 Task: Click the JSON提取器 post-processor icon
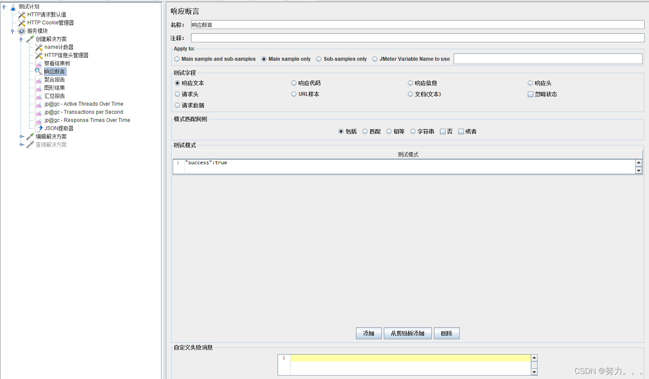tap(39, 128)
